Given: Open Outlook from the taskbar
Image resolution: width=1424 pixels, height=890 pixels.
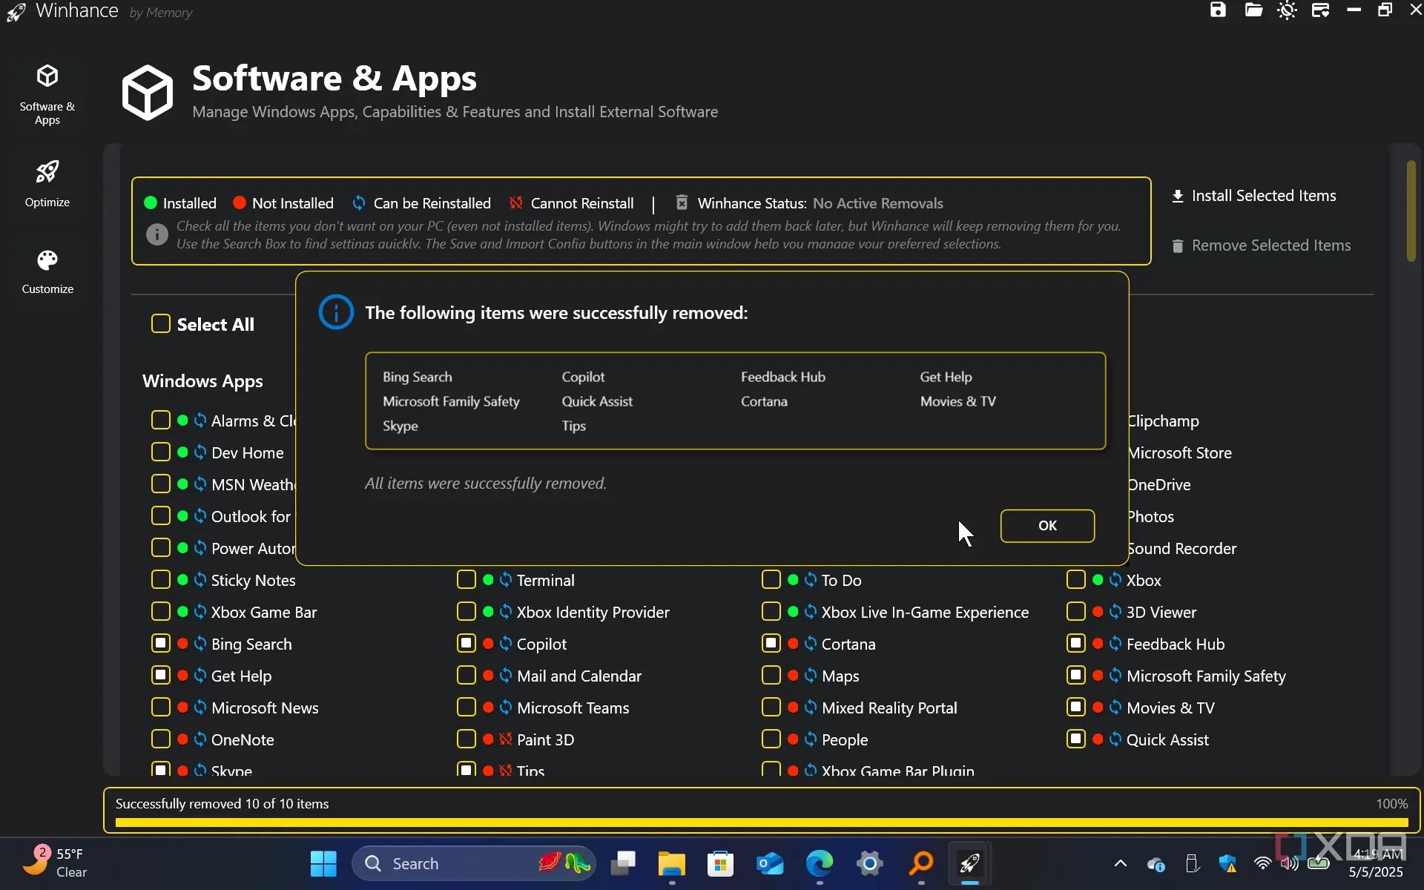Looking at the screenshot, I should pyautogui.click(x=770, y=863).
